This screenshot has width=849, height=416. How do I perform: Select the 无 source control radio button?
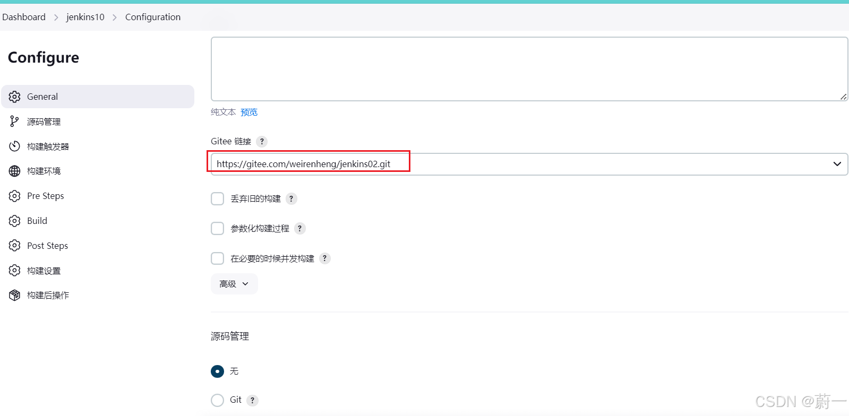click(217, 371)
